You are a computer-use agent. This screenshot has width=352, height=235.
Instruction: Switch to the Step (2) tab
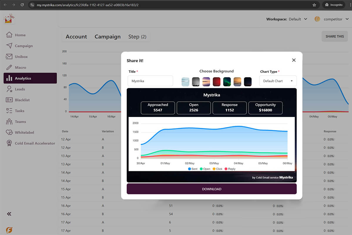tap(137, 37)
